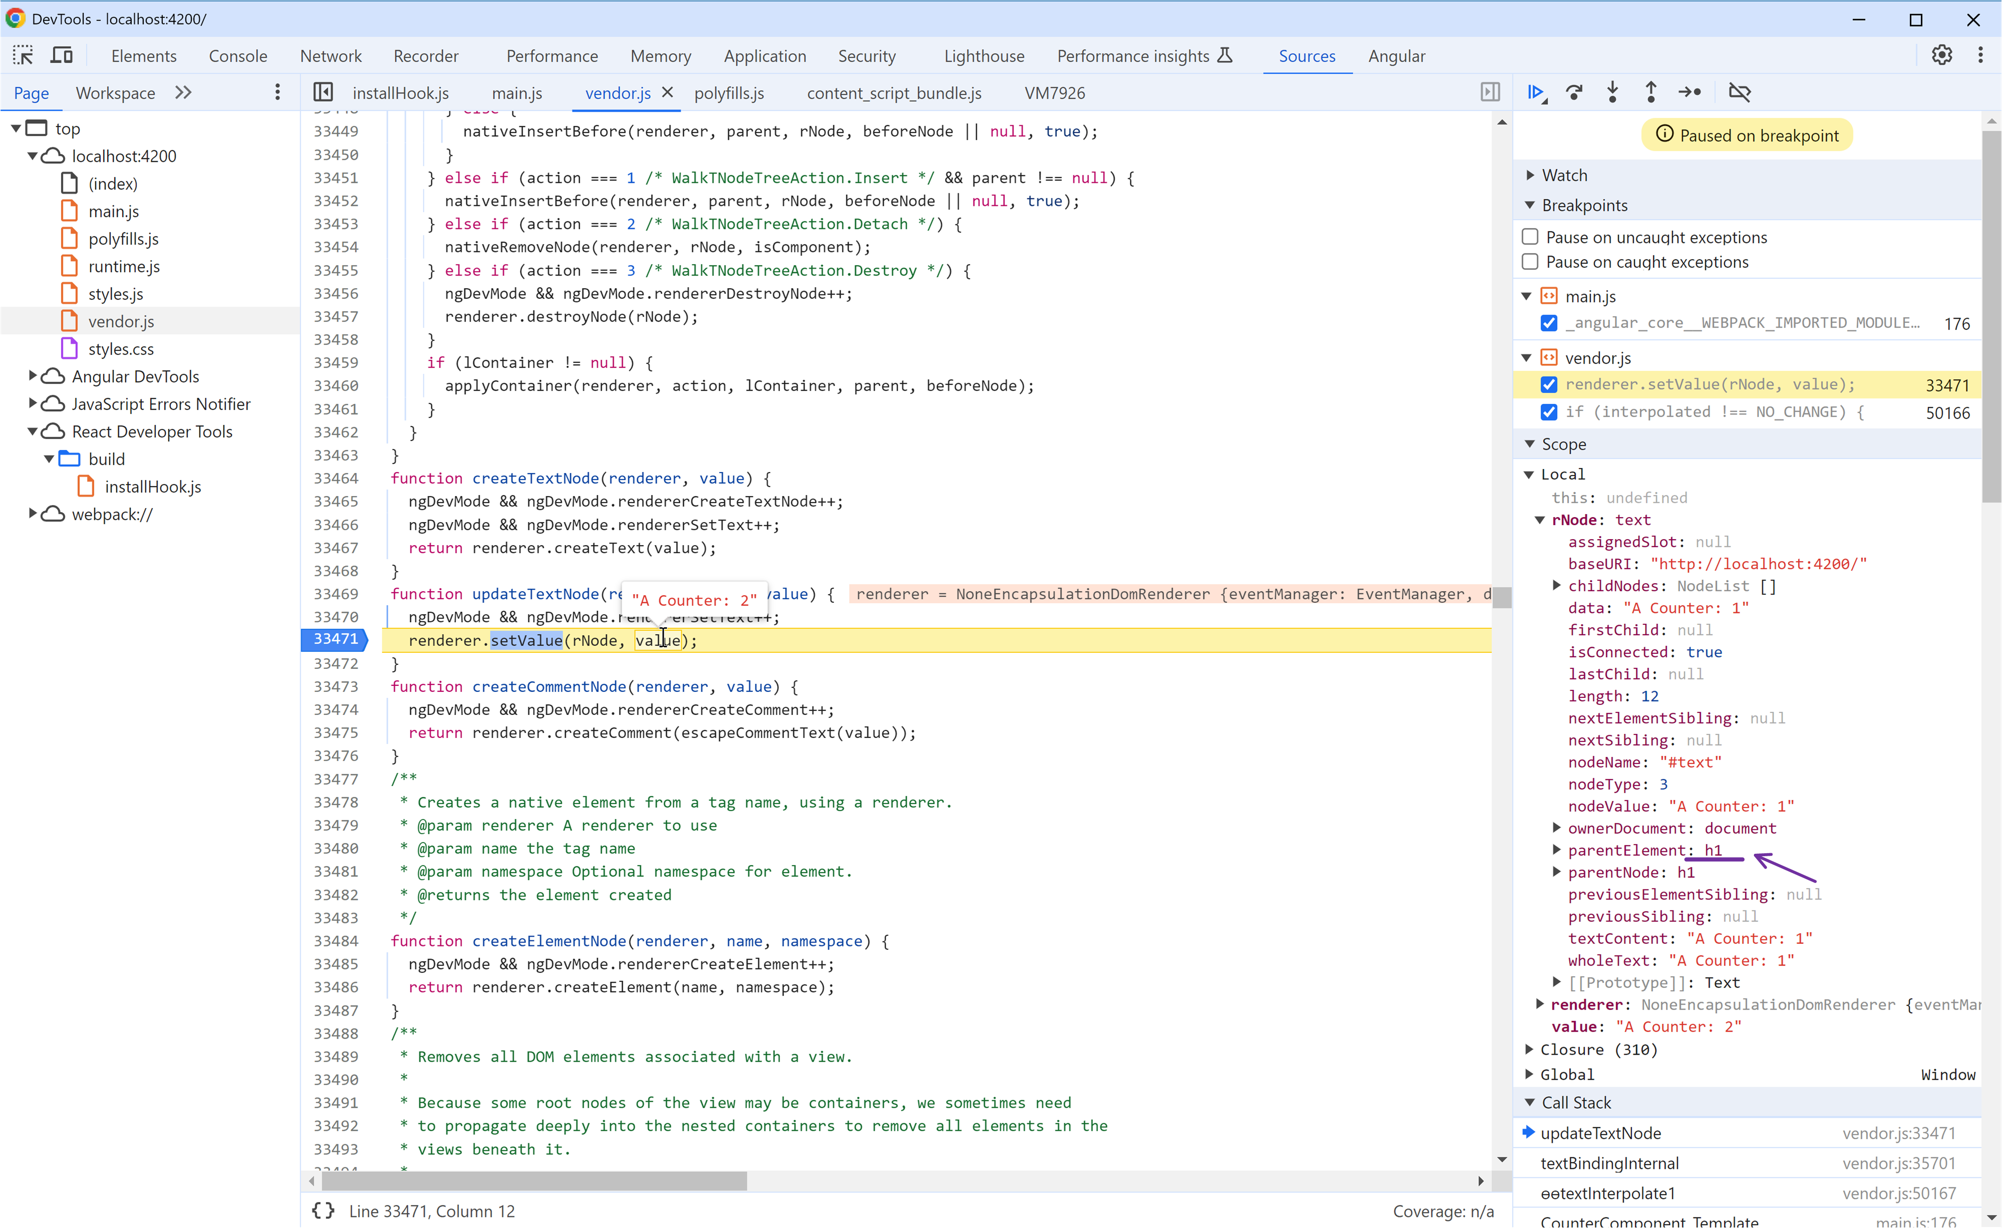The height and width of the screenshot is (1228, 2002).
Task: Show more navigator tabs chevron
Action: [x=184, y=93]
